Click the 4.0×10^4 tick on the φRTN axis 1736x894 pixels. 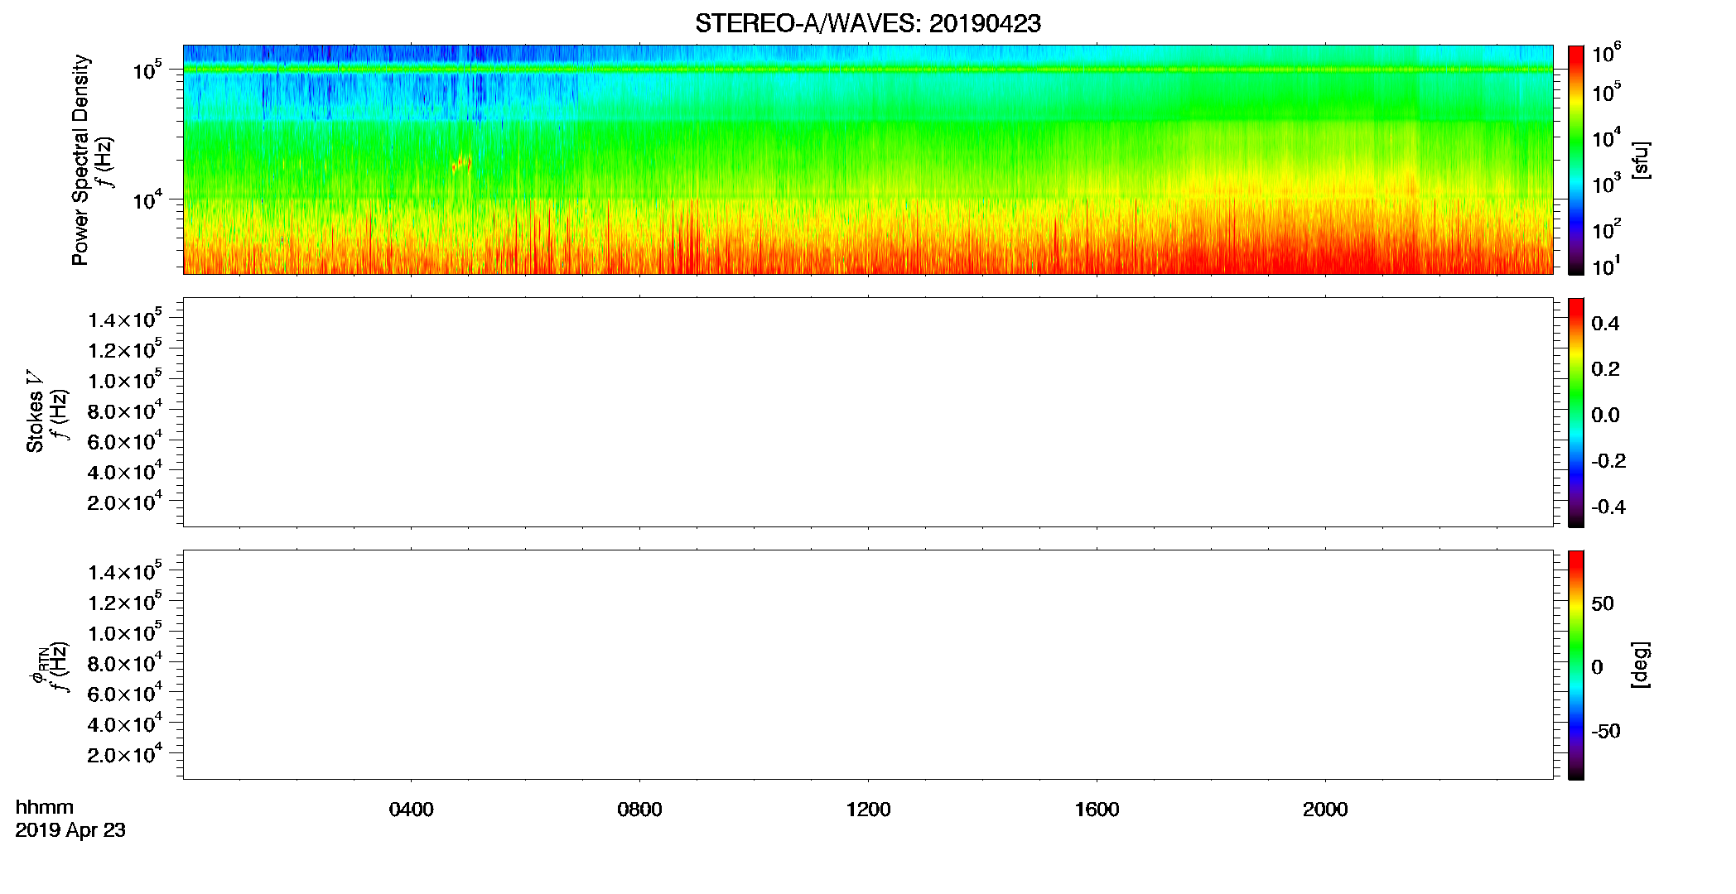(x=125, y=723)
